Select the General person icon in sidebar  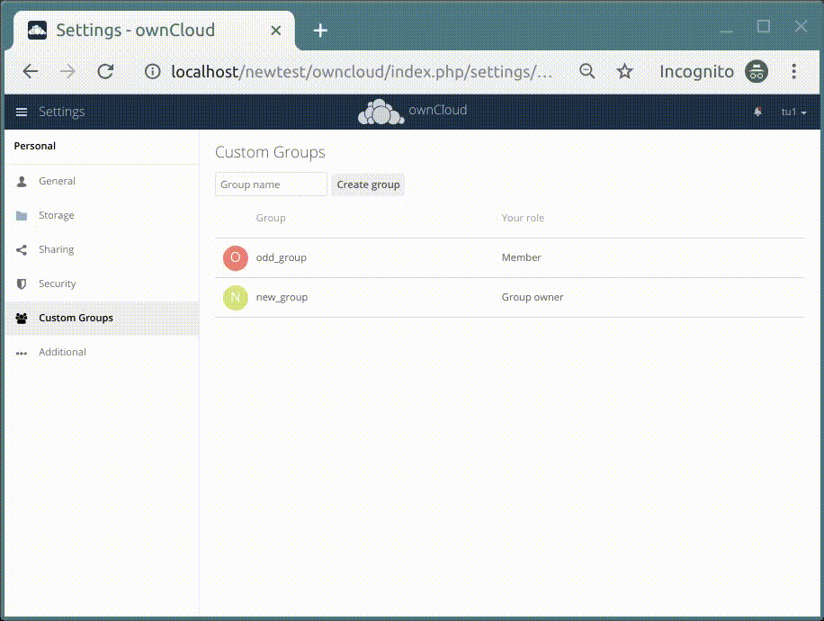tap(21, 181)
